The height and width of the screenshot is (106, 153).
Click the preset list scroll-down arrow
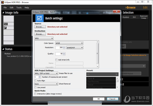pyautogui.click(x=117, y=87)
